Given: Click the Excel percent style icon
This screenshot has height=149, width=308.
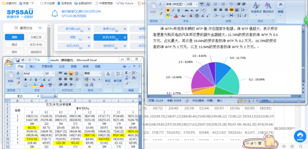Looking at the screenshot, I should point(94,80).
